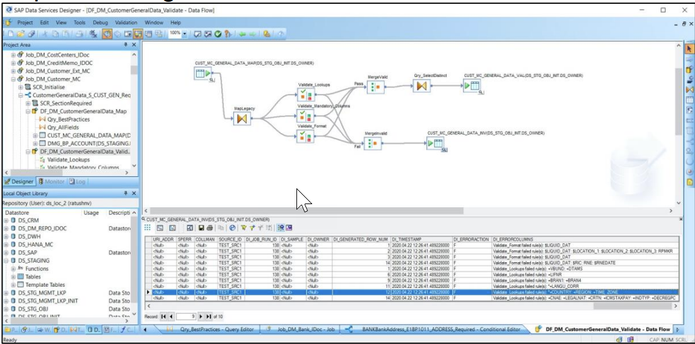Screen dimensions: 695x344
Task: Sort by the DI_ERRORCOLUMNS column header
Action: tap(585, 239)
